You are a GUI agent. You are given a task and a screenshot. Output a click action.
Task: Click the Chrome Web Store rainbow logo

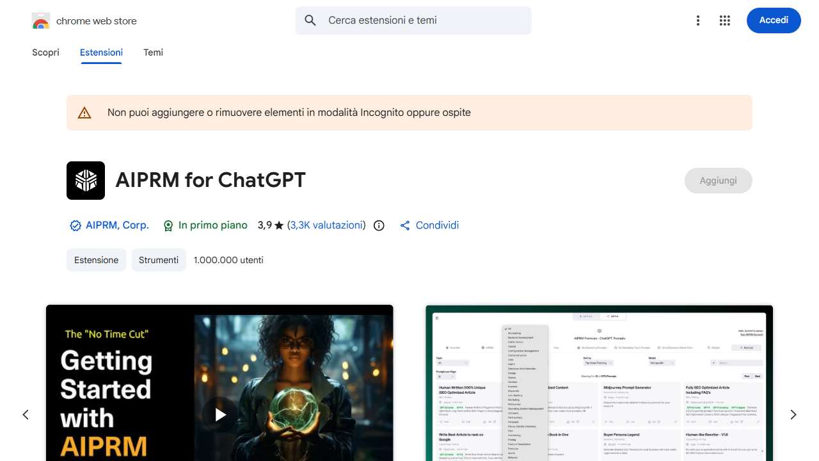tap(41, 21)
